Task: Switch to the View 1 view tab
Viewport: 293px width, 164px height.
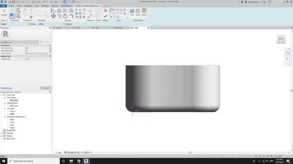Action: [x=59, y=28]
